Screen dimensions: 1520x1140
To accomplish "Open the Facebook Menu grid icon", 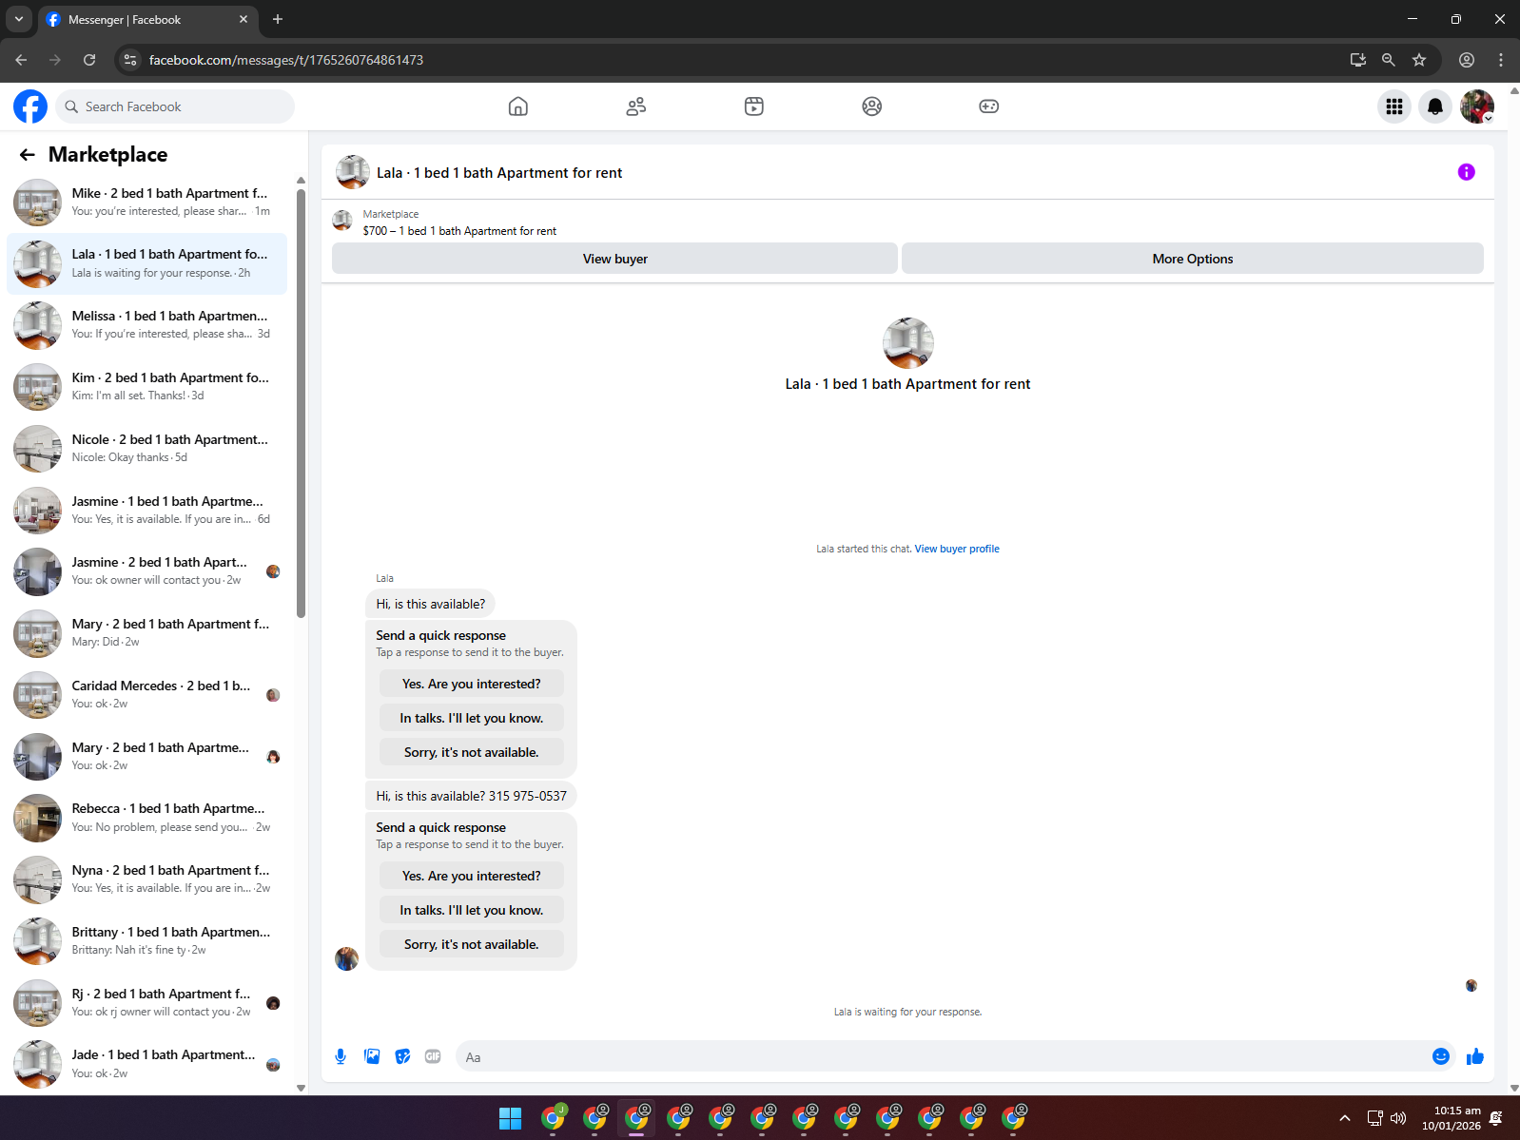I will 1394,106.
